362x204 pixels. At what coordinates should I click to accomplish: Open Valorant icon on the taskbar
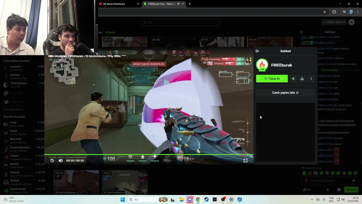tap(215, 199)
